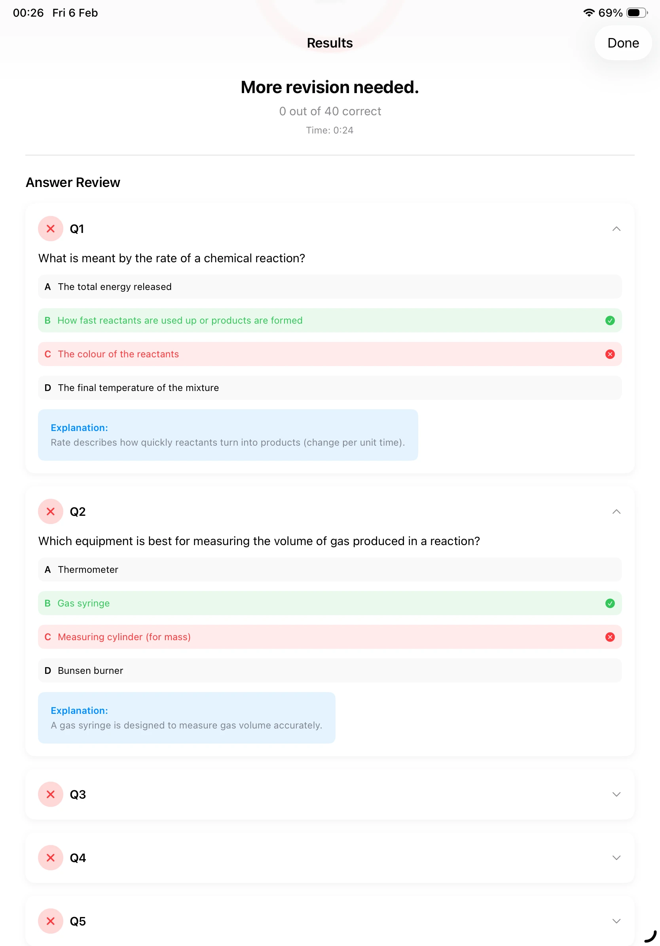Image resolution: width=660 pixels, height=946 pixels.
Task: Click the red cross on Measuring cylinder answer
Action: tap(610, 637)
